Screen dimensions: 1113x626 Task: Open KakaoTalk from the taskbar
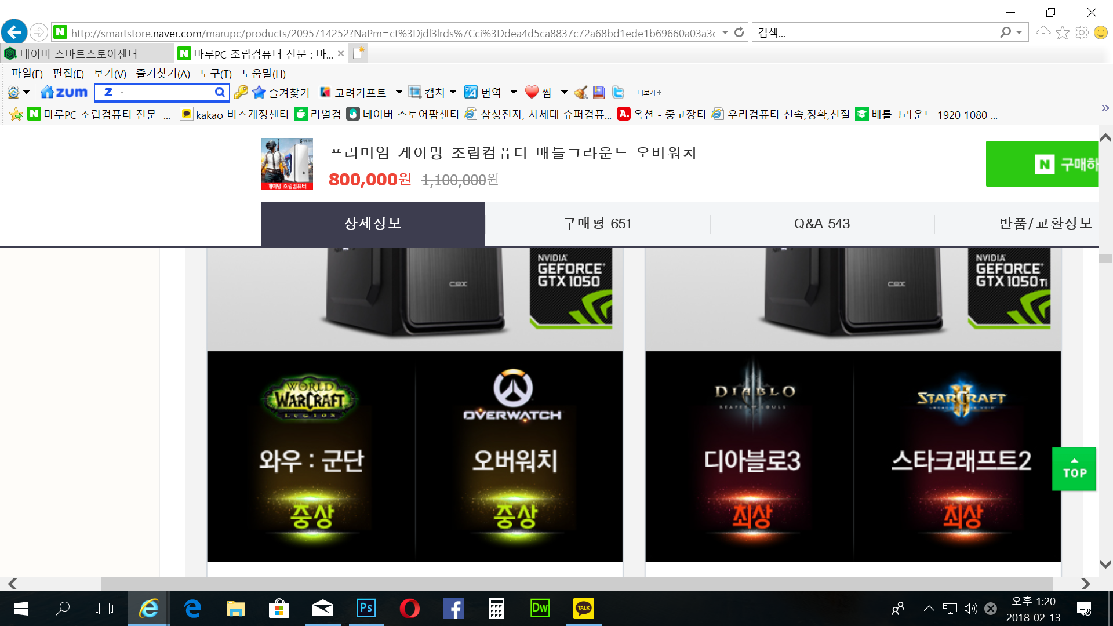click(584, 609)
